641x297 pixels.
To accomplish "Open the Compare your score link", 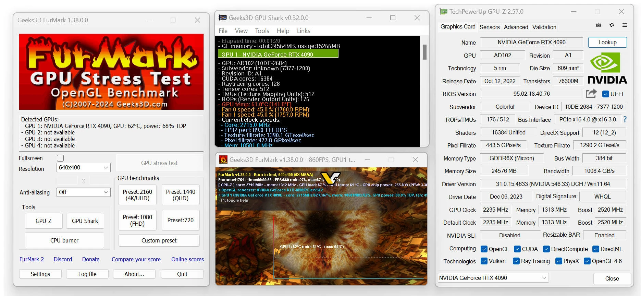I will tap(136, 259).
